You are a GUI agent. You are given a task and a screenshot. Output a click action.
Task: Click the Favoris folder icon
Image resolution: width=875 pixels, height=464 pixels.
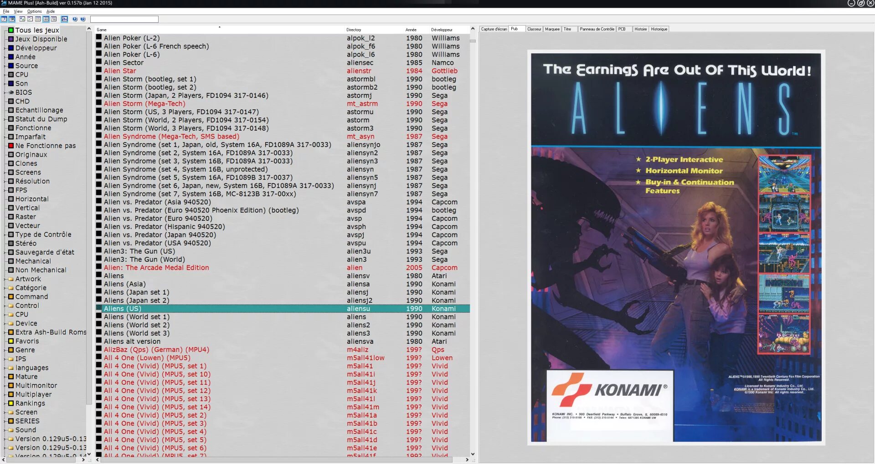pyautogui.click(x=11, y=341)
